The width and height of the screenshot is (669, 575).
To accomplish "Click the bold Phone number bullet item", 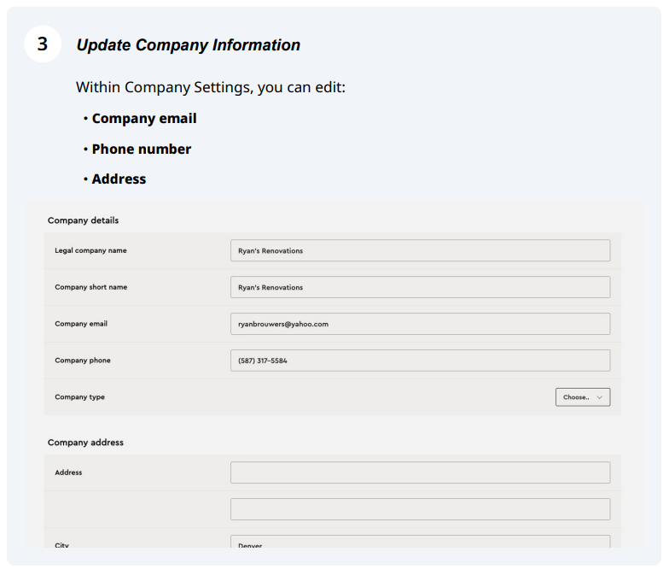I will [x=142, y=149].
